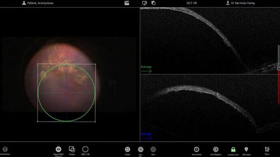
Task: Open the Patient, Anonymous profile
Action: [x=37, y=3]
